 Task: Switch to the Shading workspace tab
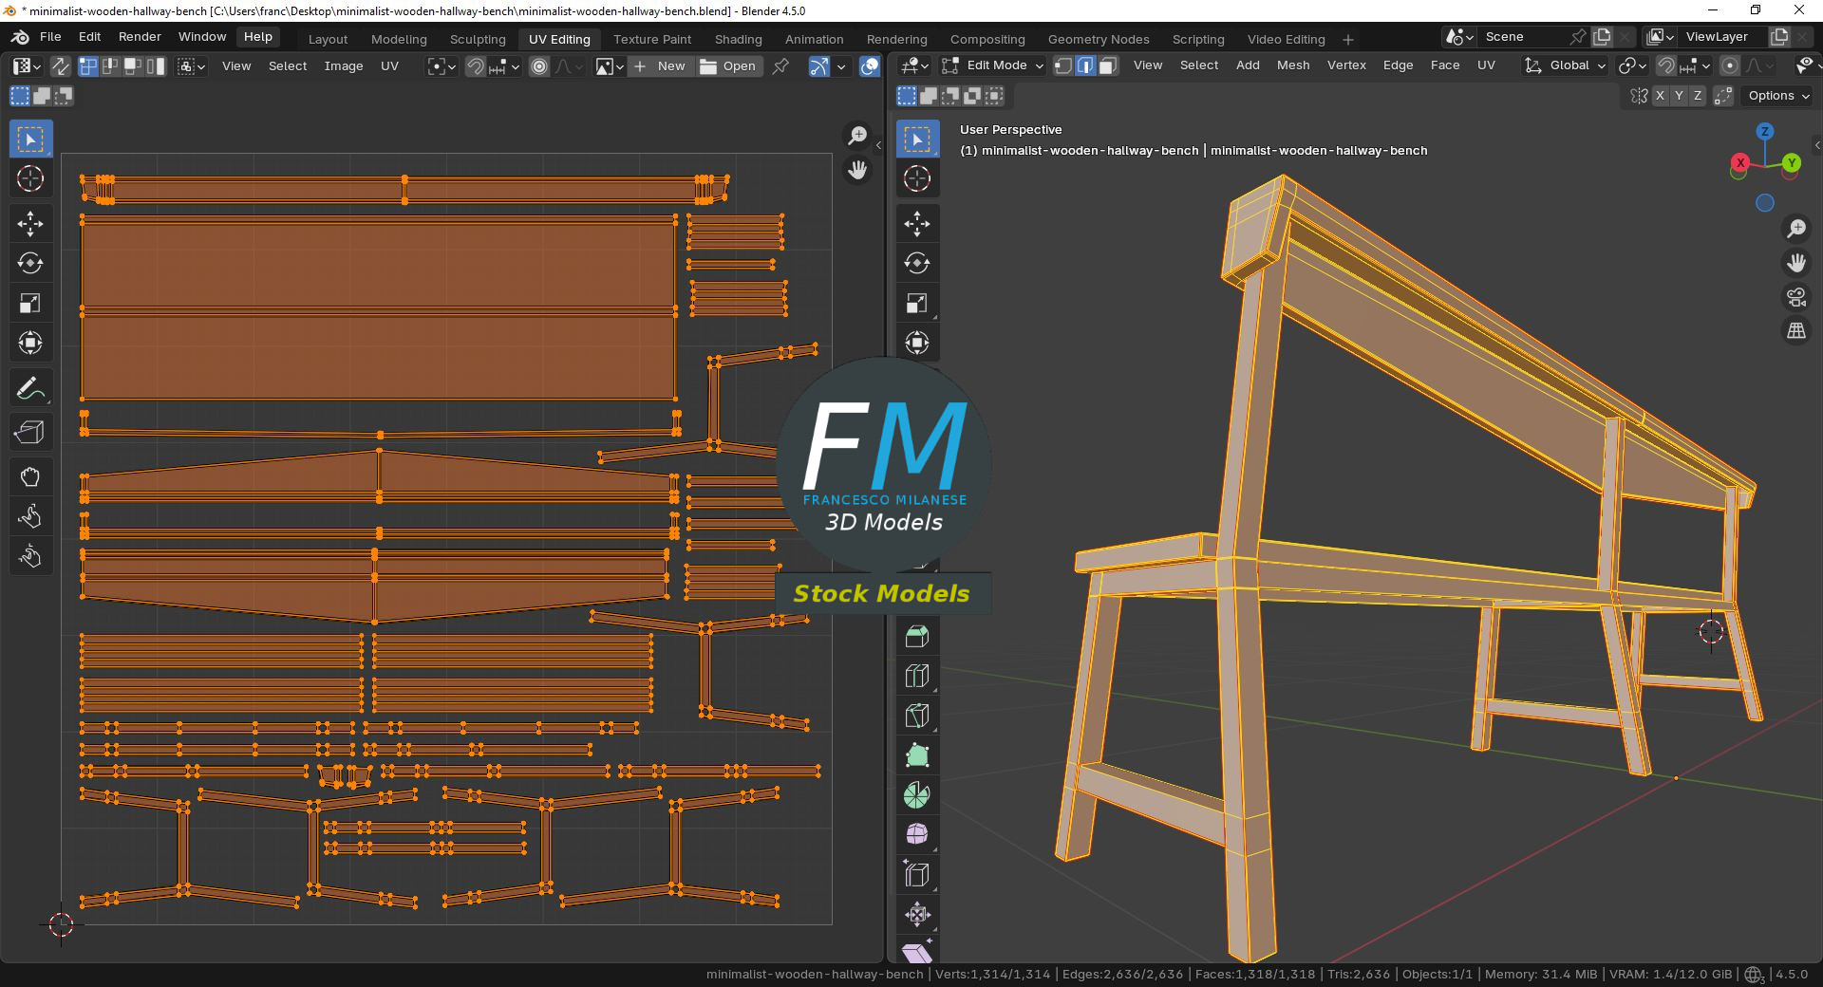point(738,39)
